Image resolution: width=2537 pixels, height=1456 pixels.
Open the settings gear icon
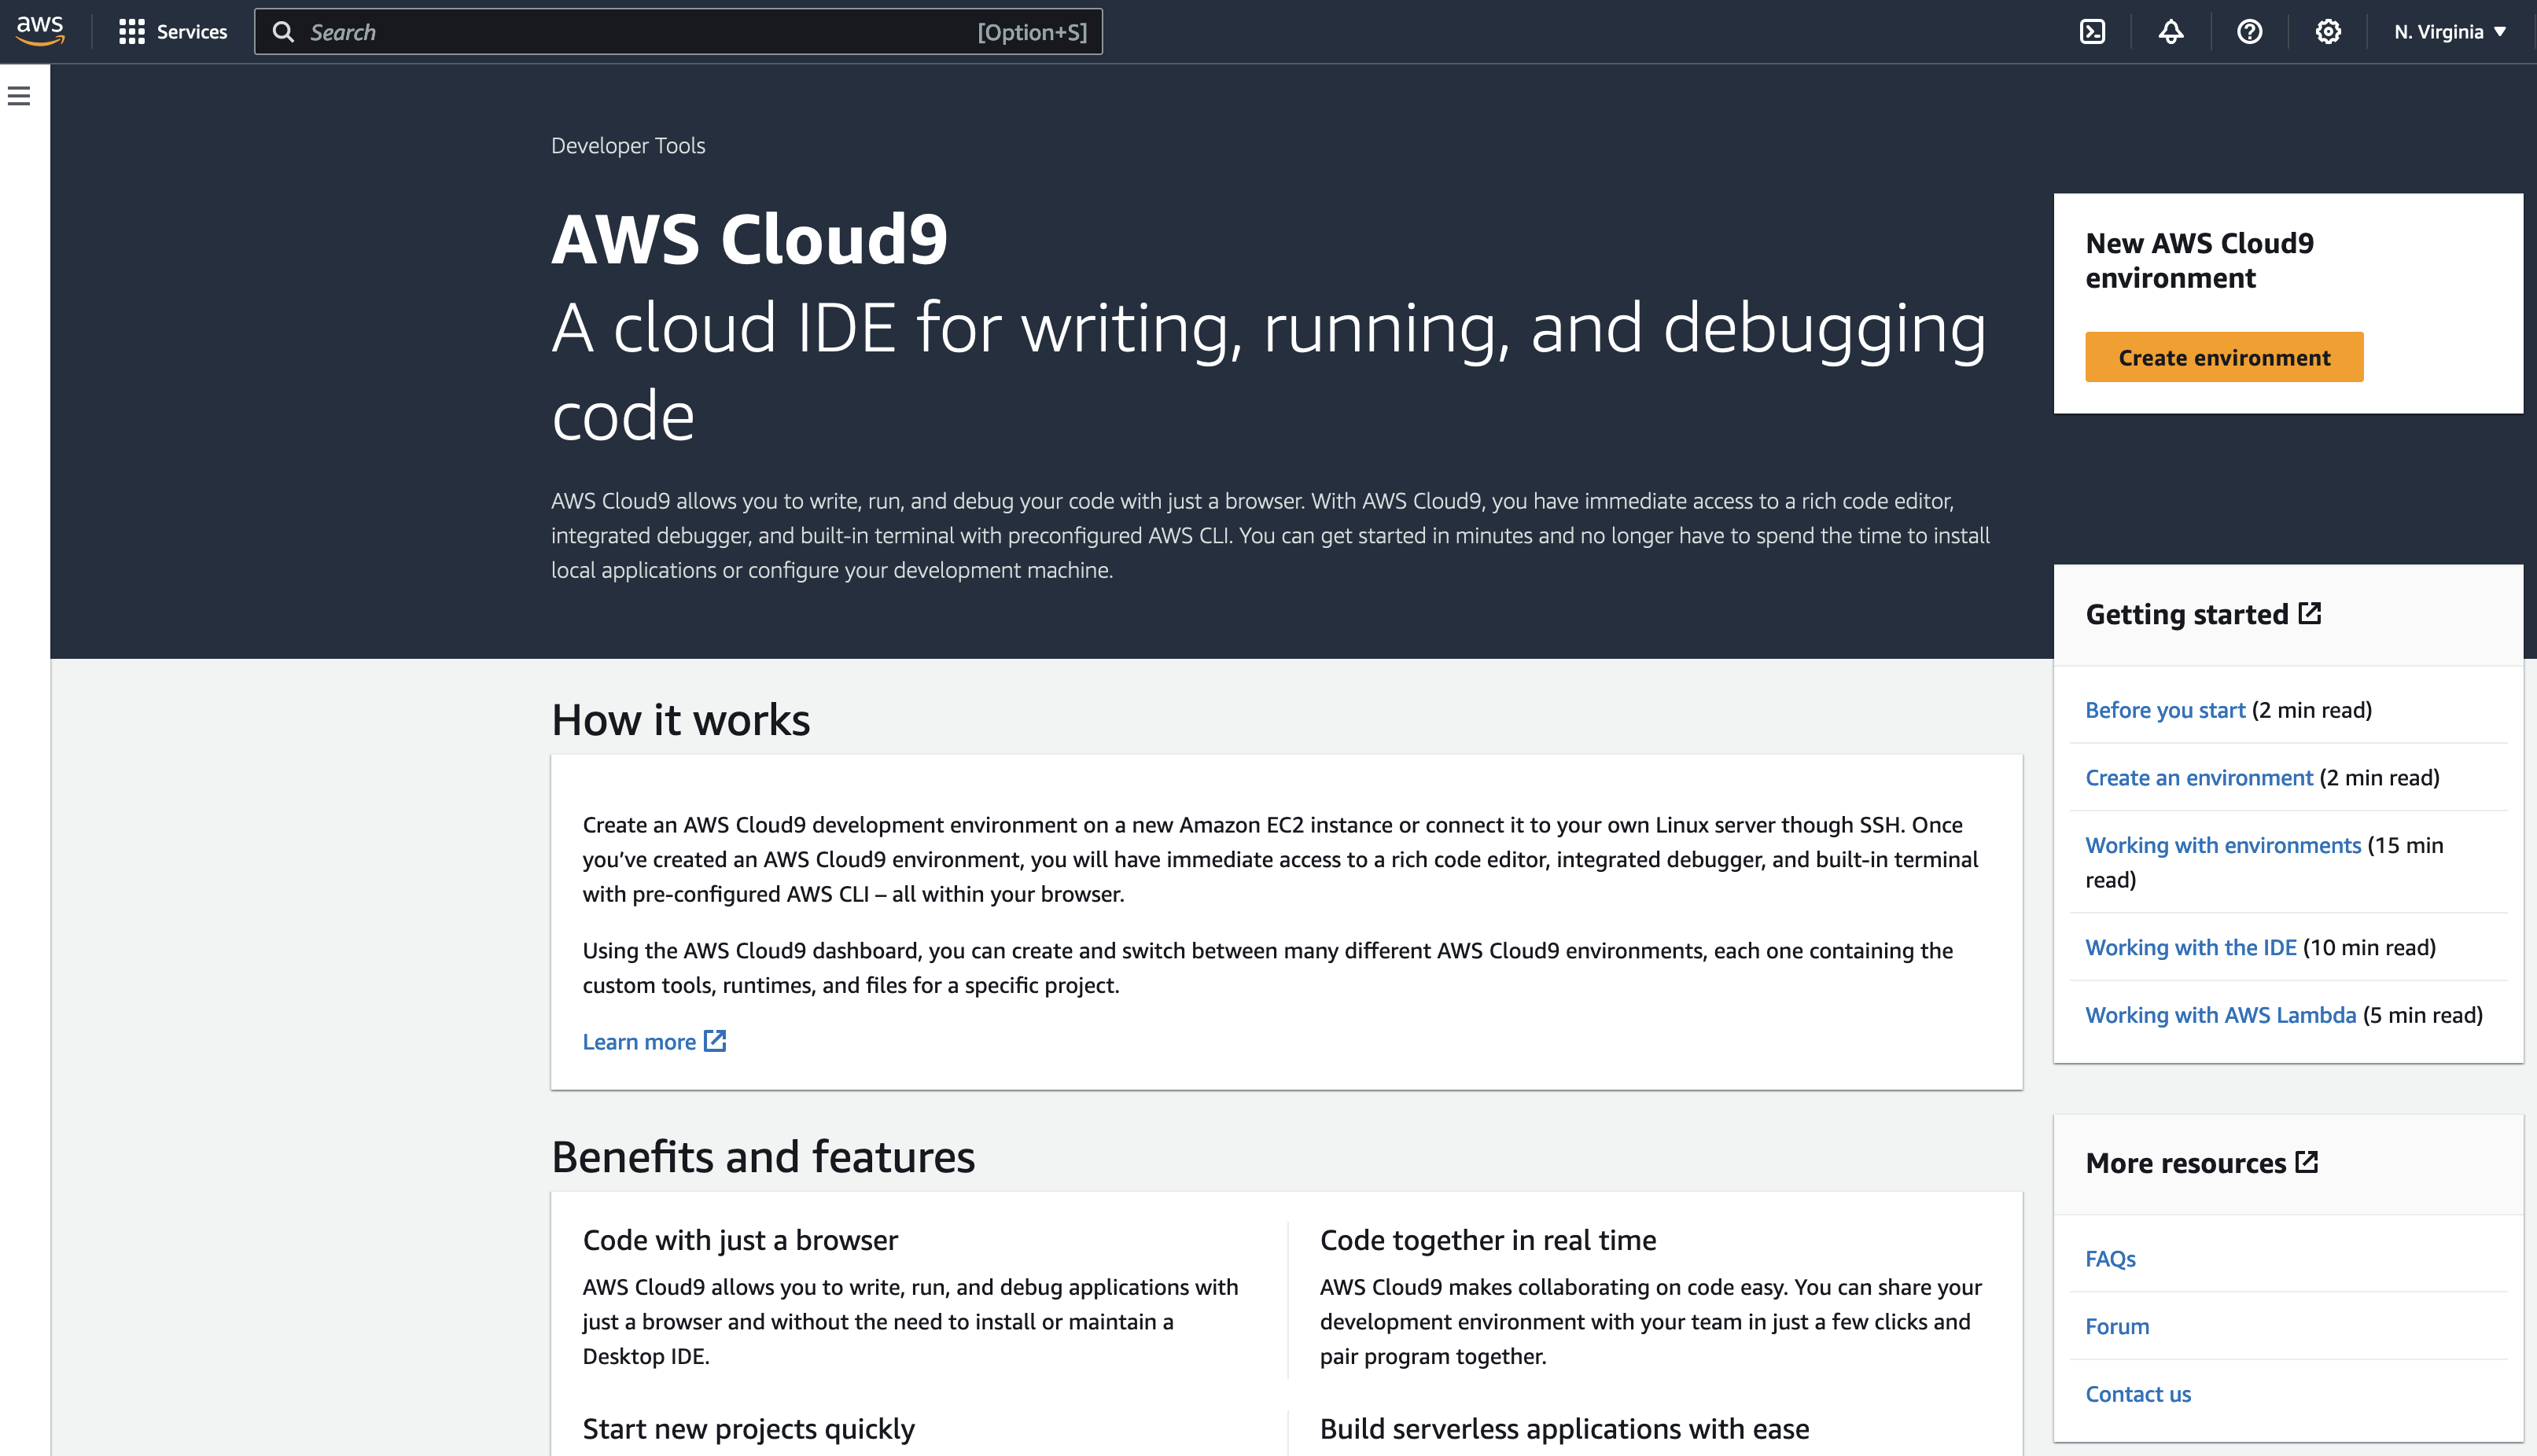coord(2328,32)
